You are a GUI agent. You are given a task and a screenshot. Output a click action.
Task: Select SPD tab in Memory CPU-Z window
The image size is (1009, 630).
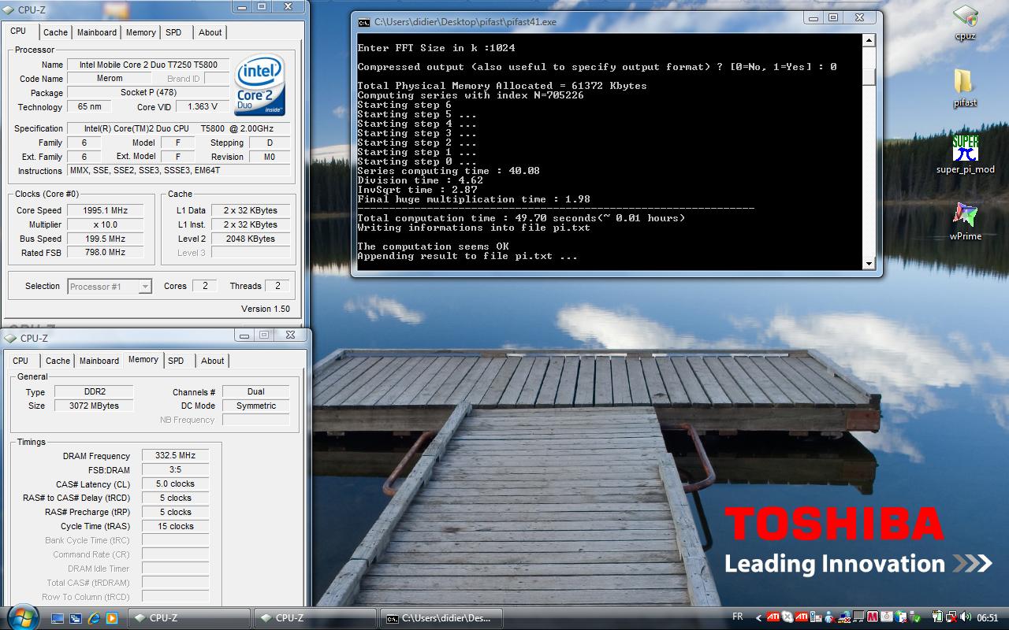176,361
